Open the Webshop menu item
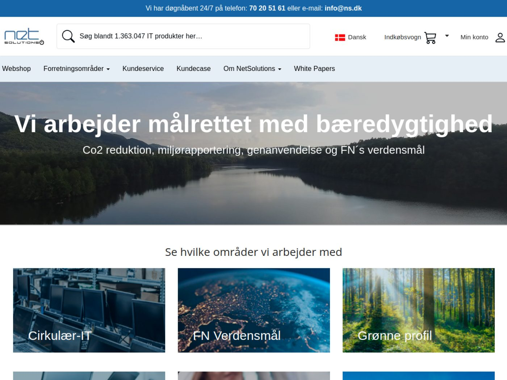The height and width of the screenshot is (380, 507). tap(16, 69)
